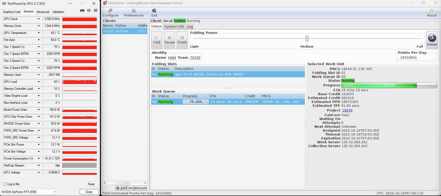This screenshot has width=441, height=196.
Task: Click the 900310 credit cell
Action: coord(252,102)
